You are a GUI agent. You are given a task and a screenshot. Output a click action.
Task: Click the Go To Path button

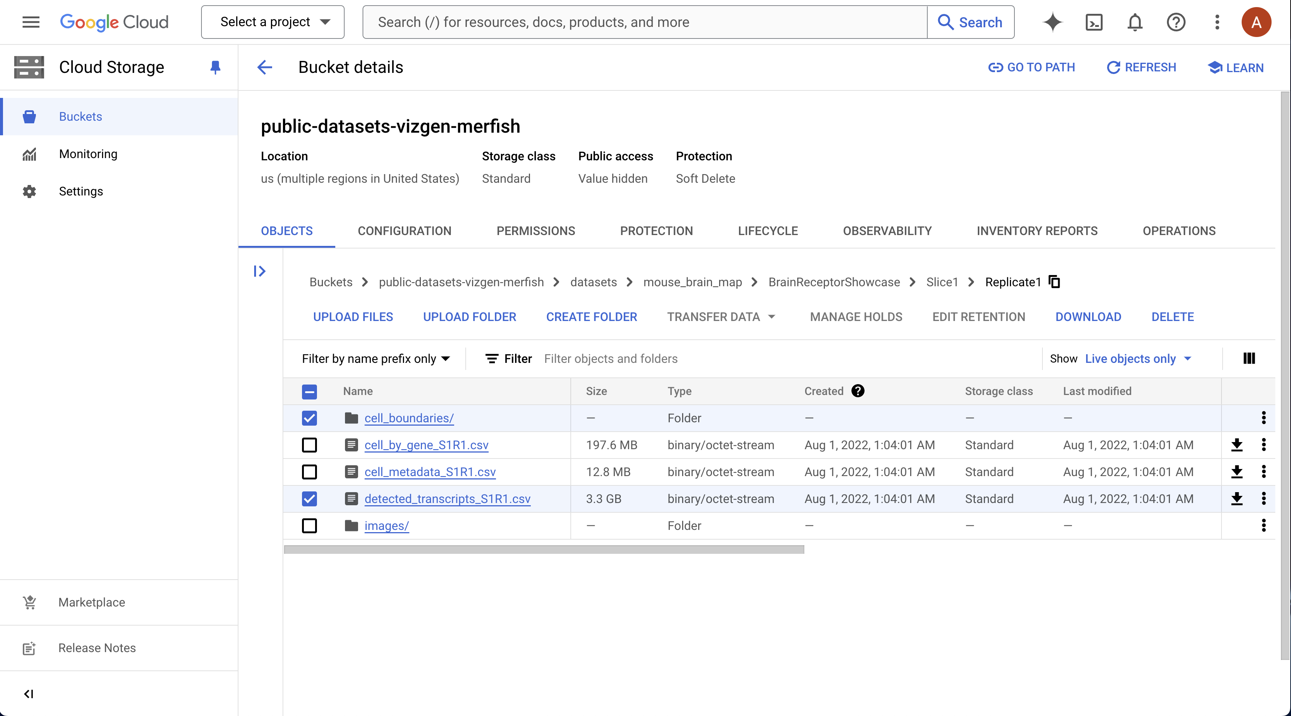(x=1031, y=67)
